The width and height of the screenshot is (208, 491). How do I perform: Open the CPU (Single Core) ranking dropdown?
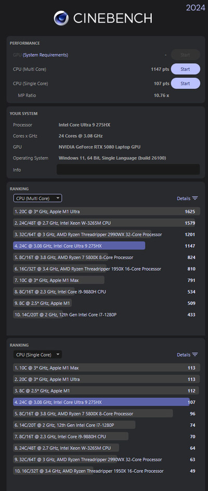tap(37, 354)
